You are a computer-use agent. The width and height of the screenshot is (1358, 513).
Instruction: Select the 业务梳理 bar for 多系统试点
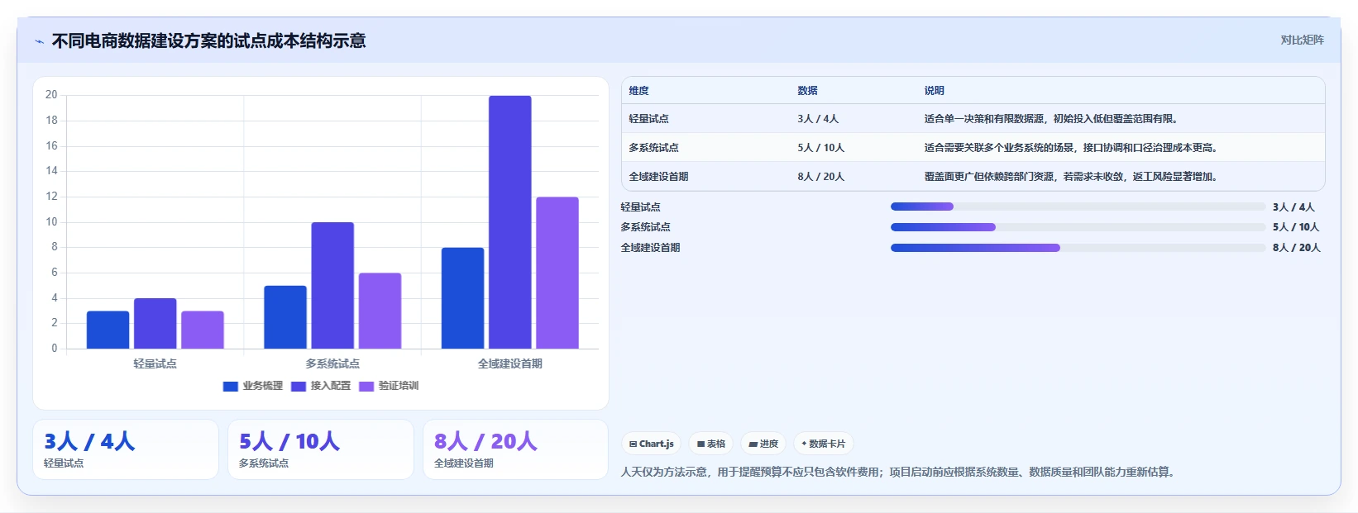pos(285,317)
